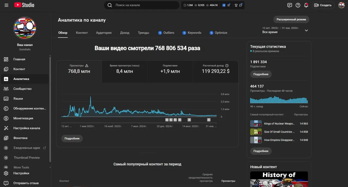Switch to the Аудитория tab
This screenshot has width=348, height=187.
coord(104,33)
